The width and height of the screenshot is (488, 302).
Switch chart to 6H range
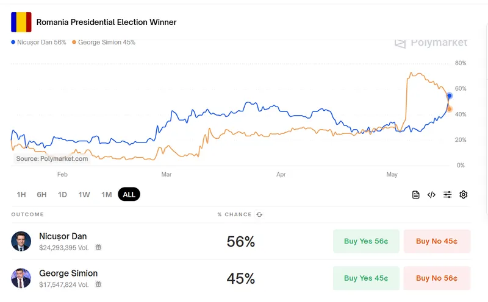coord(41,195)
